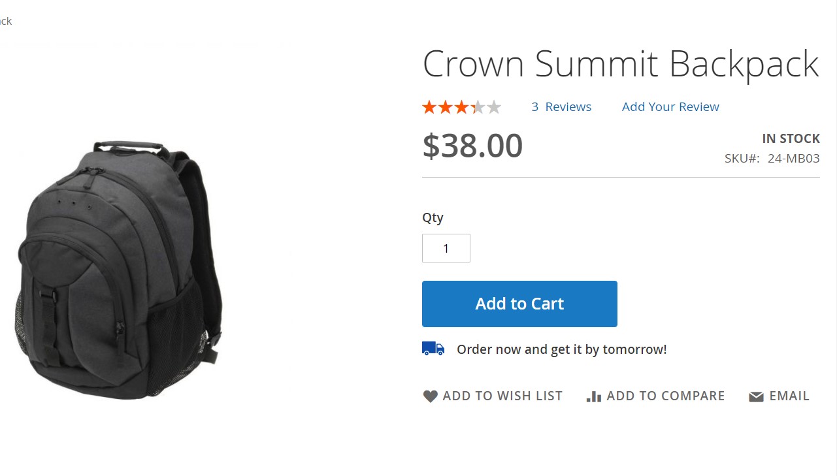Open the 3 Reviews link
Screen dimensions: 837x476
(561, 107)
